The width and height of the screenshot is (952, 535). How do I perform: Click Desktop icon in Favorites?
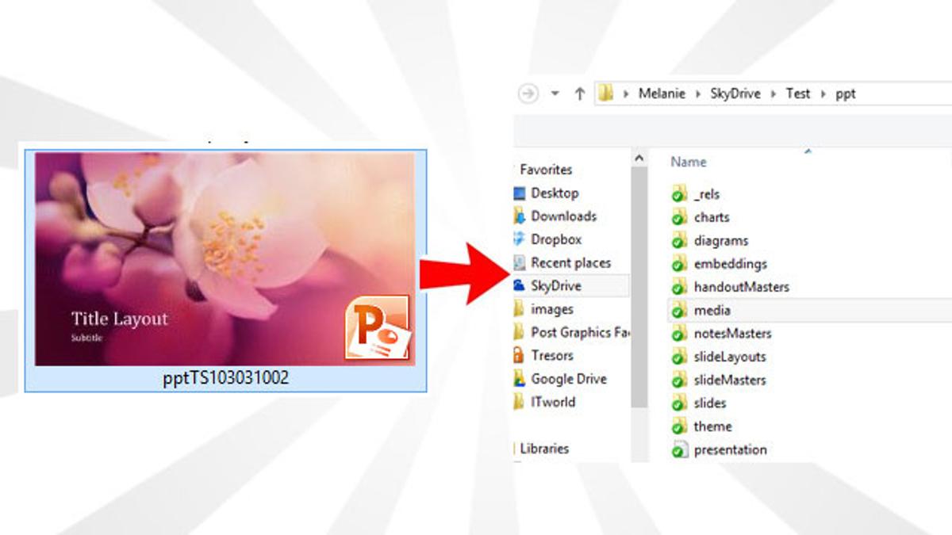(x=520, y=193)
